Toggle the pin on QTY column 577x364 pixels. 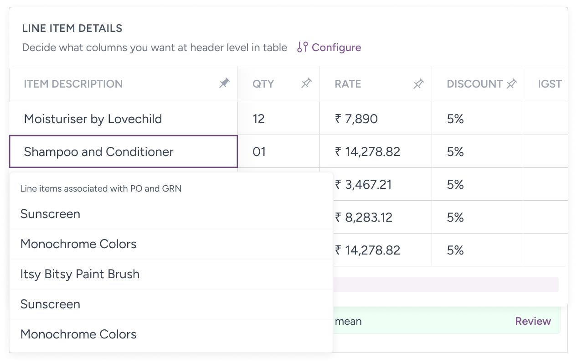click(x=306, y=83)
